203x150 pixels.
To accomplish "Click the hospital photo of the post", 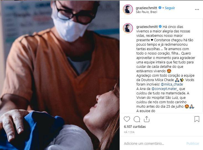I will pos(60,75).
